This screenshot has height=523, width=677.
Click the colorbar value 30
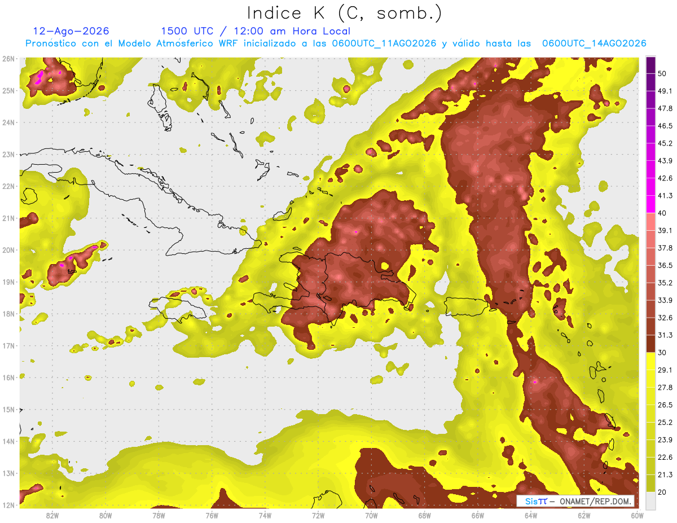[x=662, y=353]
